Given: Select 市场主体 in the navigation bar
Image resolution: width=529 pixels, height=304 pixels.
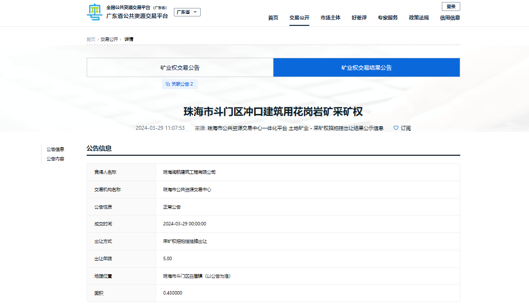Looking at the screenshot, I should [330, 18].
